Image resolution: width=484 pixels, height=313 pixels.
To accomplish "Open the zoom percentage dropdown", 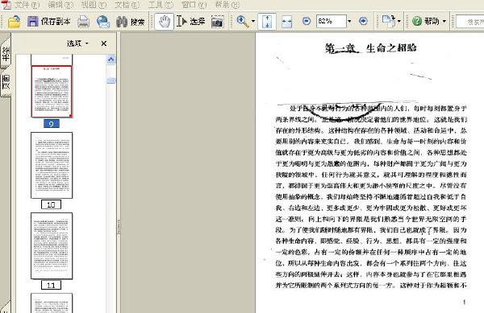I will coord(349,21).
